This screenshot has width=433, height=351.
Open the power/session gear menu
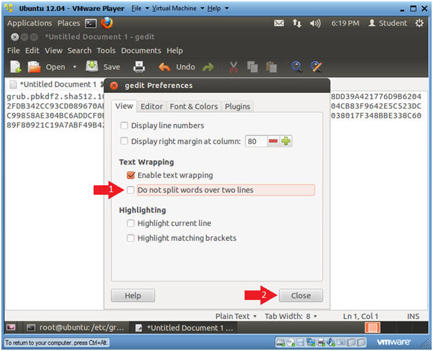coord(419,23)
